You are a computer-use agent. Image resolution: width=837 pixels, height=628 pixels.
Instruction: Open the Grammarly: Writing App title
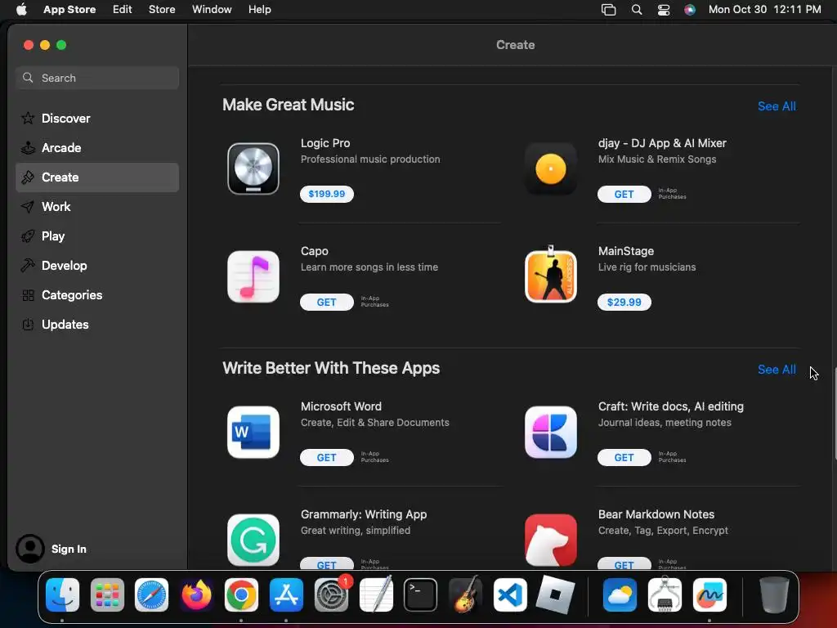click(364, 514)
